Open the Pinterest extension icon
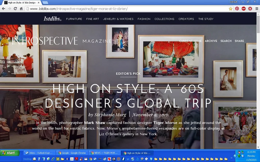Image resolution: width=260 pixels, height=162 pixels. (x=237, y=9)
